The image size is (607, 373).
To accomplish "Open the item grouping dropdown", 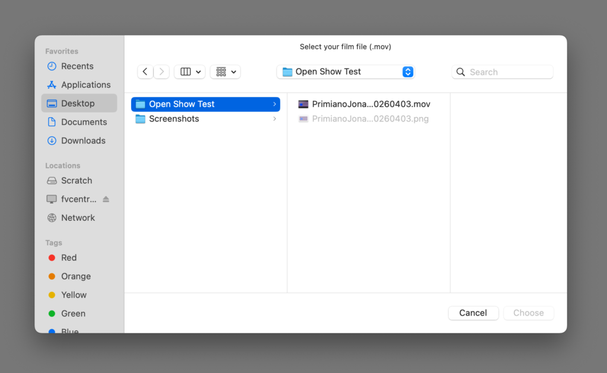I will pyautogui.click(x=225, y=72).
